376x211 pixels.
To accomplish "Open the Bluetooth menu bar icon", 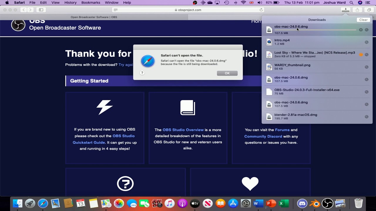I will [x=235, y=3].
